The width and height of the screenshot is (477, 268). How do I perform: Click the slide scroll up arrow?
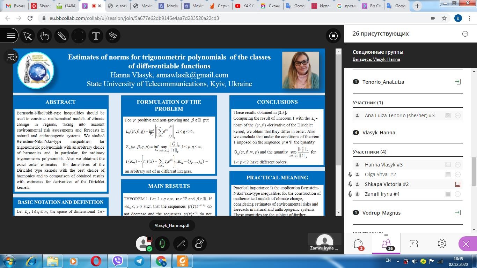pos(338,51)
